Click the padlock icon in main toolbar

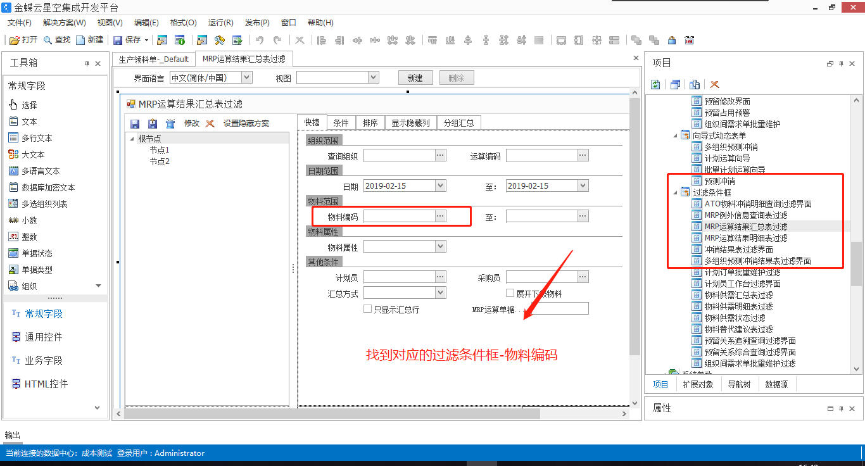672,40
